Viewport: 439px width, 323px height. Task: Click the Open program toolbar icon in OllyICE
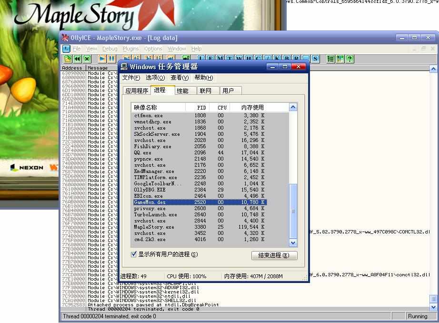(x=68, y=59)
